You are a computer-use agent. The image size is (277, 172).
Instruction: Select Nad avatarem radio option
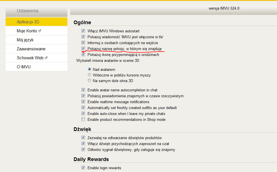[x=90, y=69]
